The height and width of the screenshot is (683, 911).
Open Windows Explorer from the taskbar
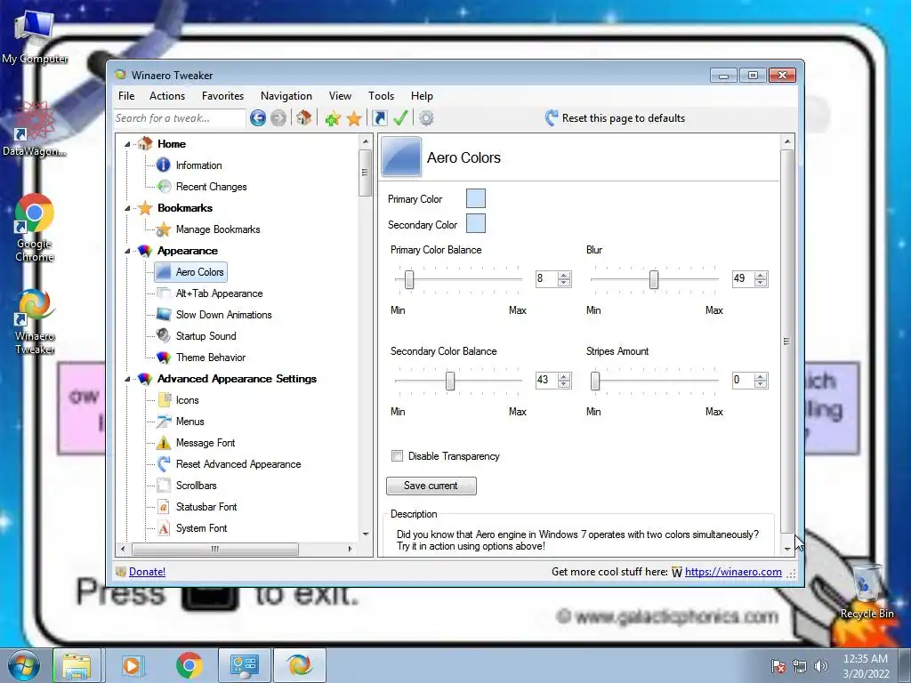[x=77, y=665]
